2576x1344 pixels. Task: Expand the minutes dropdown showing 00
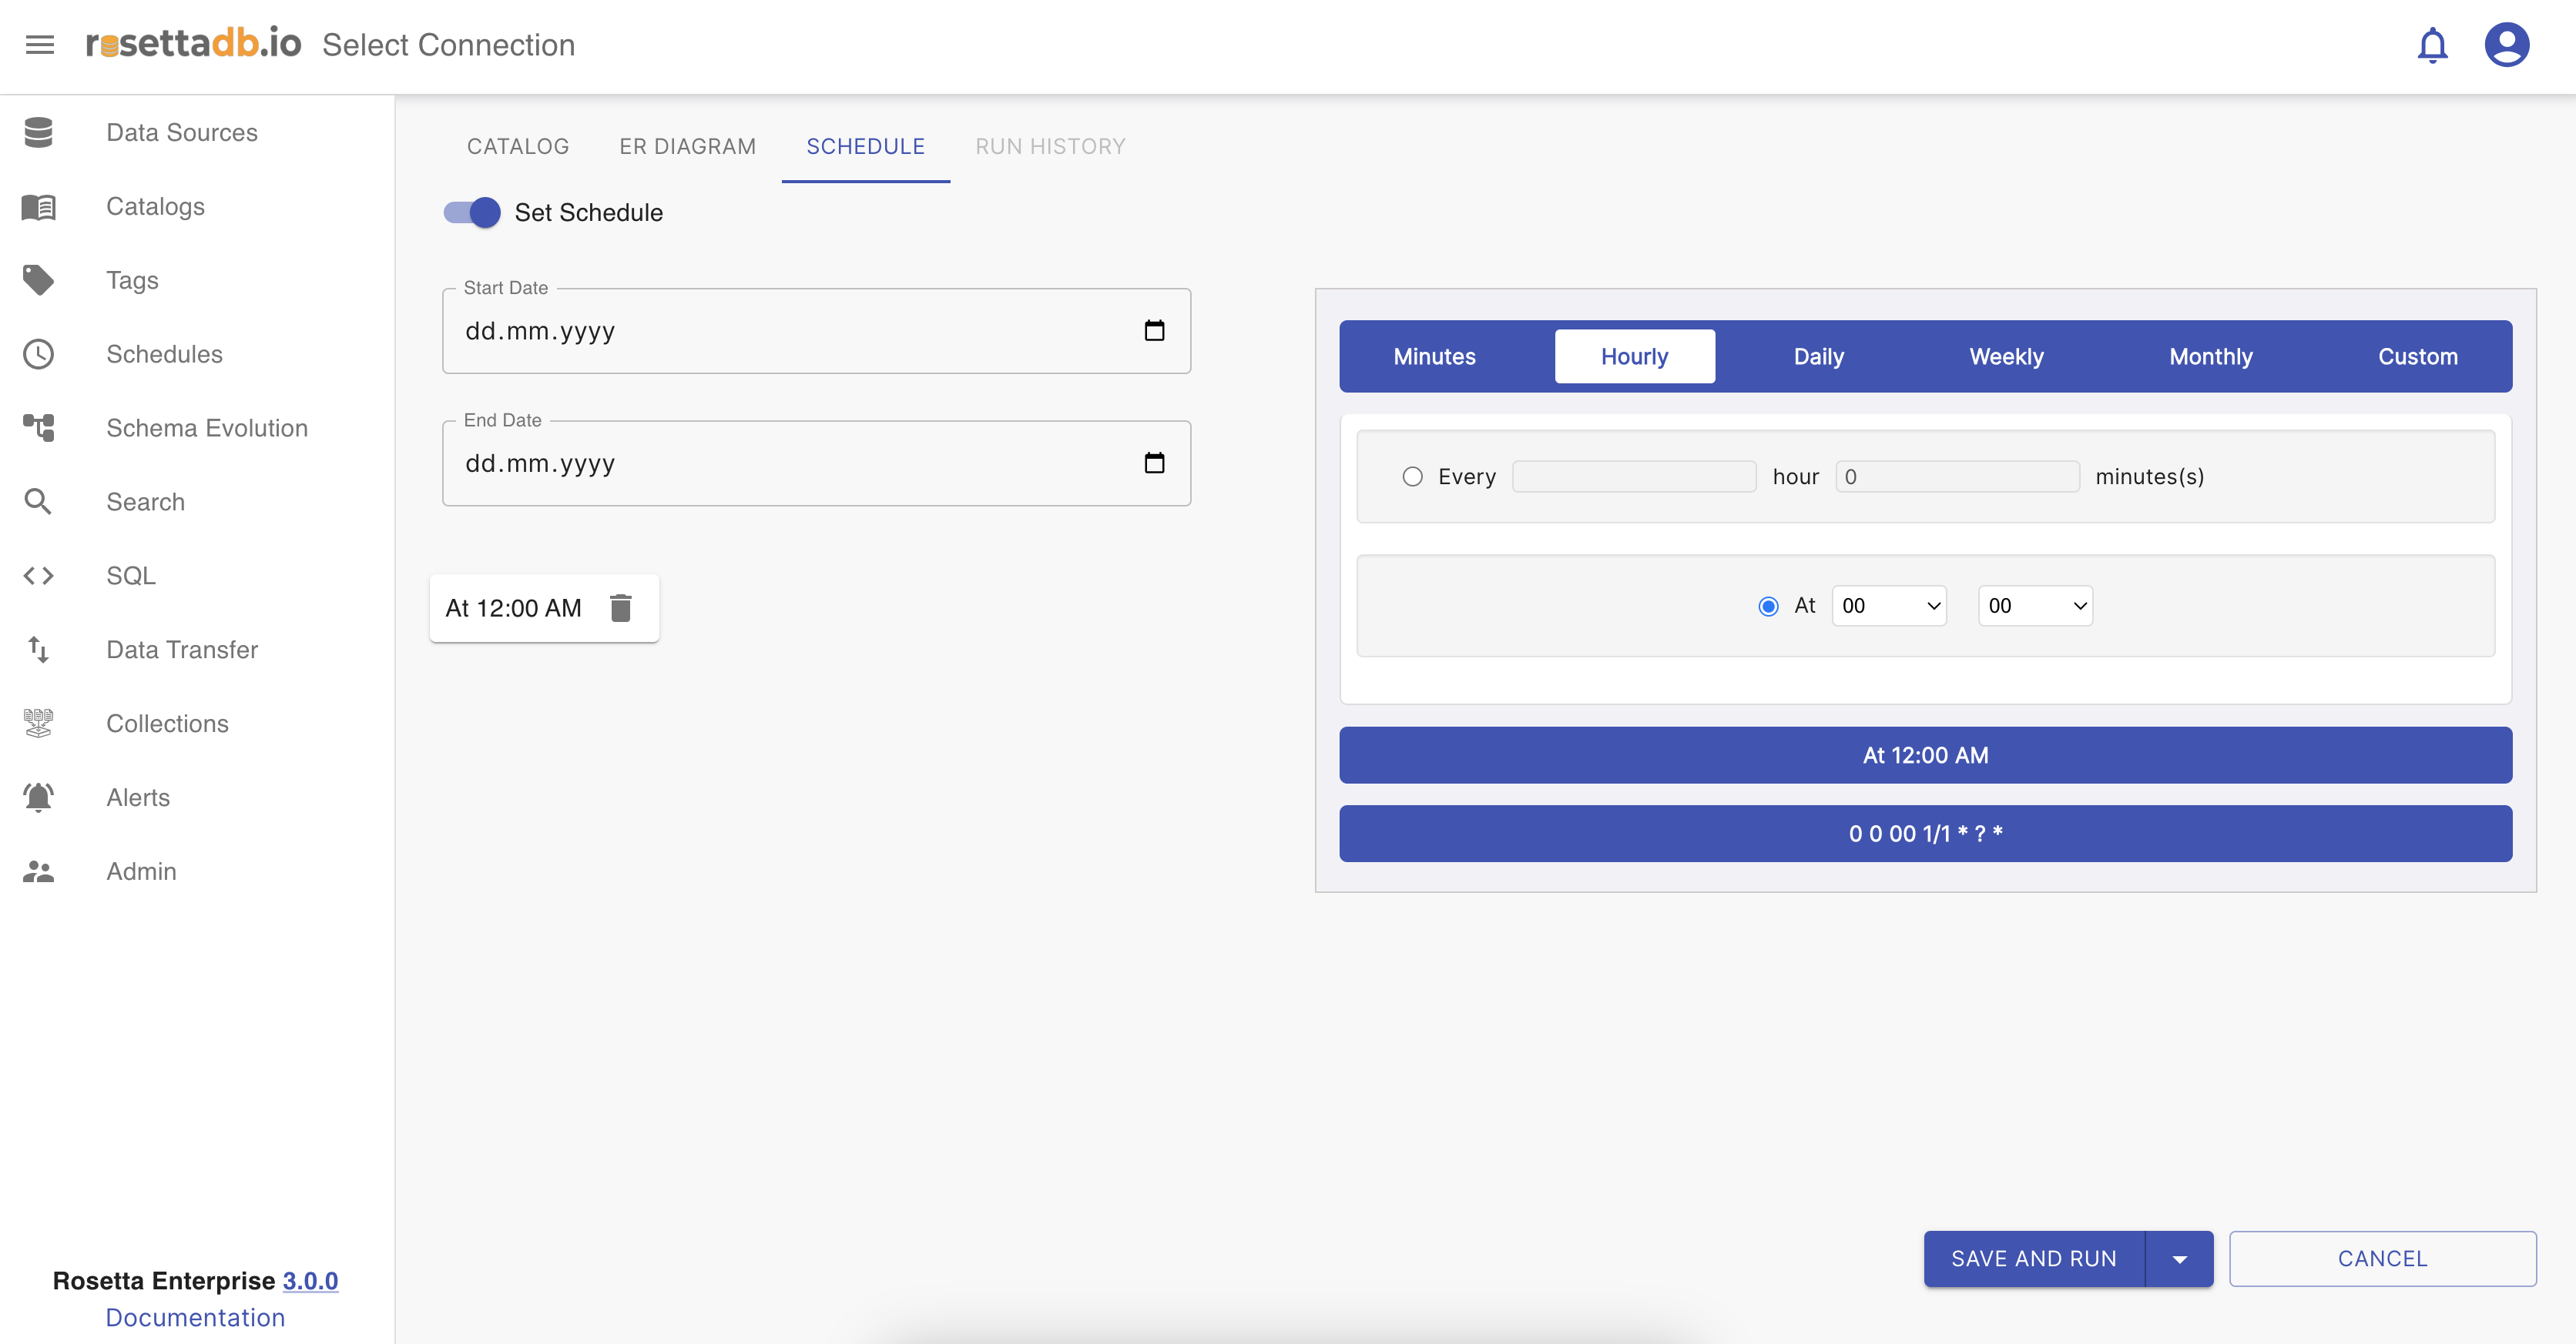(x=2035, y=606)
